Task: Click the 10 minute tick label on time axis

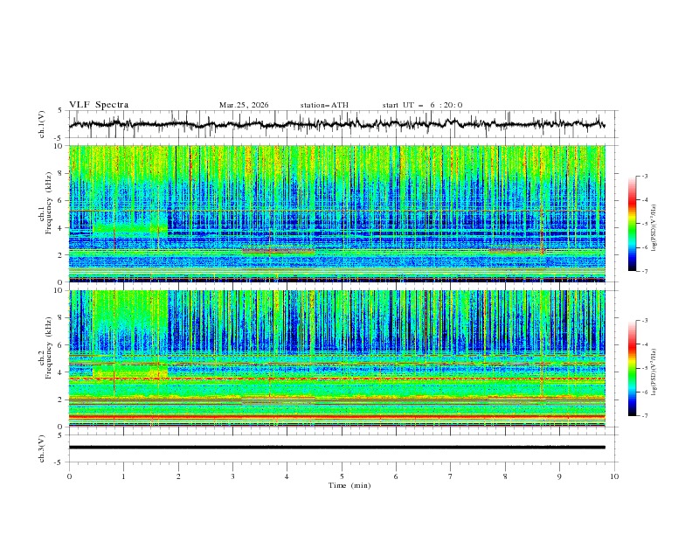Action: tap(614, 476)
